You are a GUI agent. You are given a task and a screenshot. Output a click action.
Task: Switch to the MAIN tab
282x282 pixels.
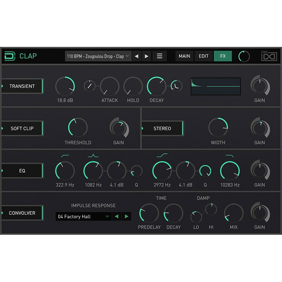point(184,56)
